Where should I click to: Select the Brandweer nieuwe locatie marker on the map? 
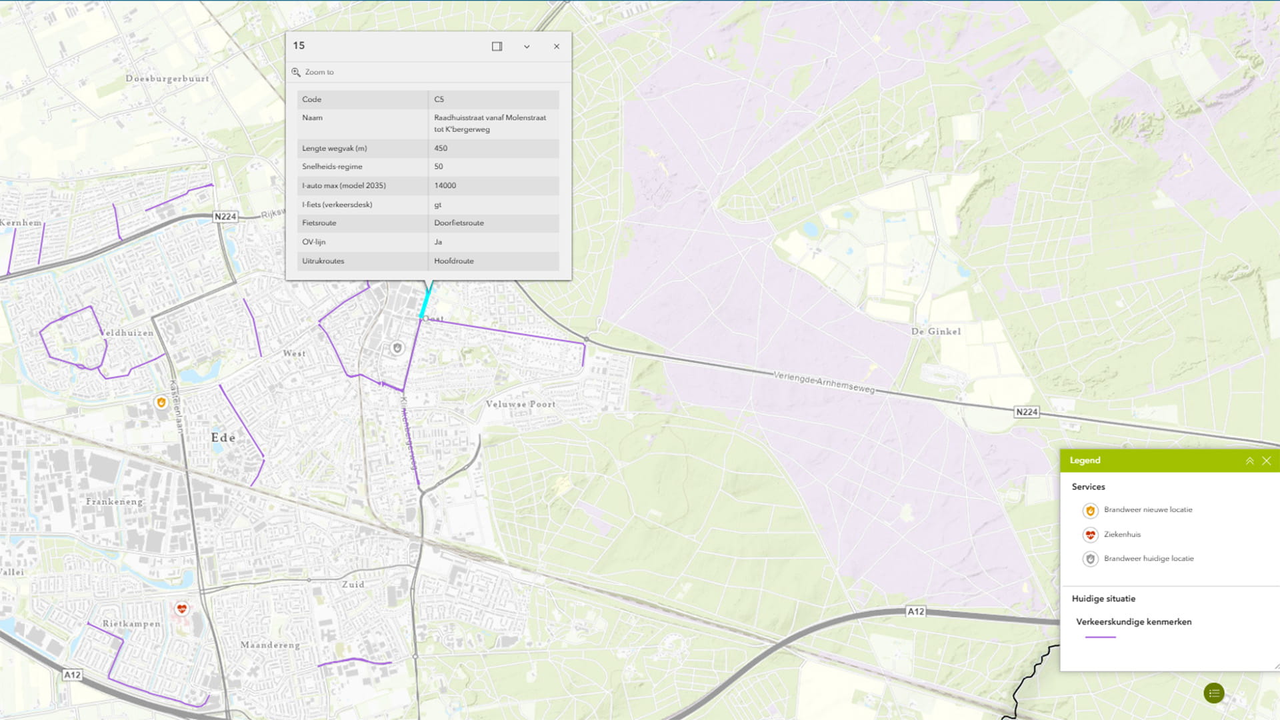[160, 402]
